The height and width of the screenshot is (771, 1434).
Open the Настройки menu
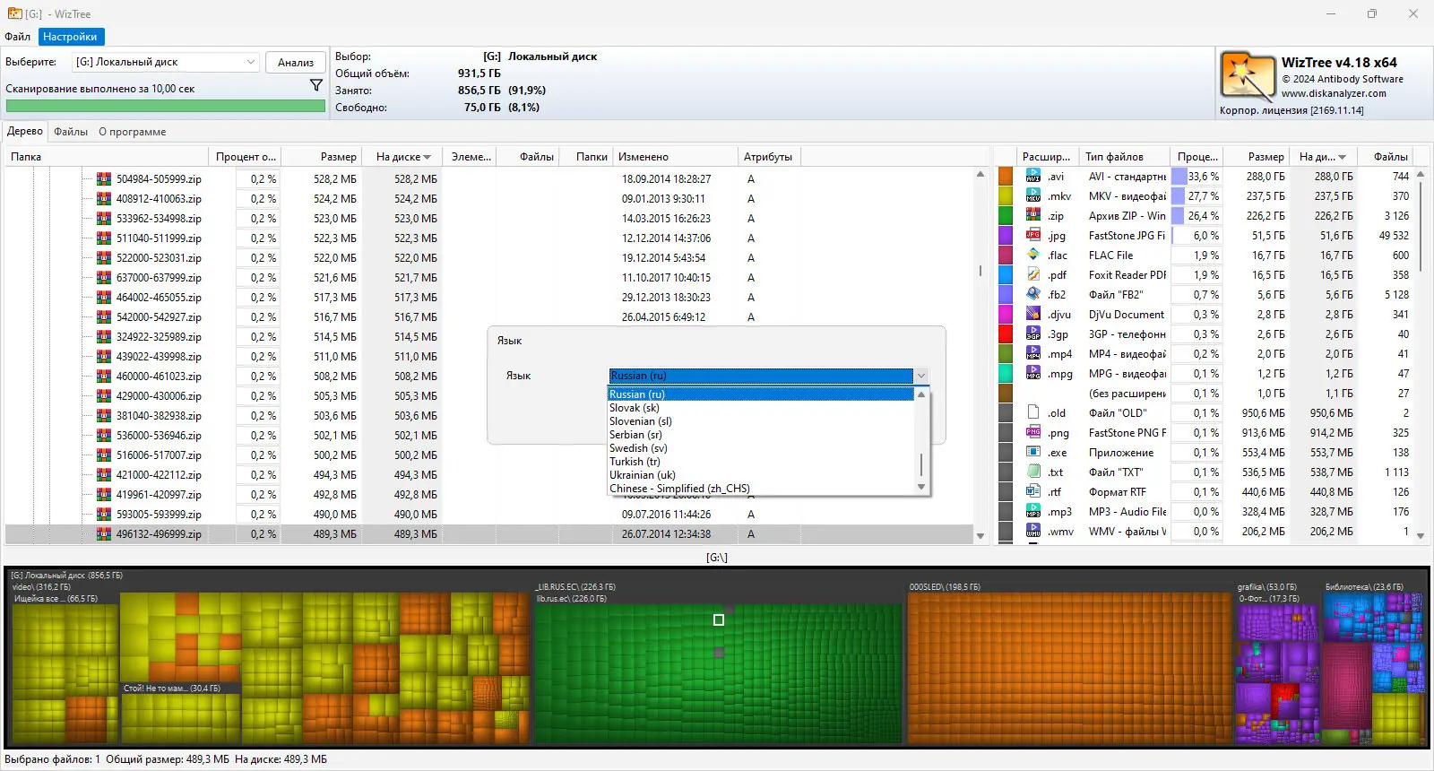(70, 37)
